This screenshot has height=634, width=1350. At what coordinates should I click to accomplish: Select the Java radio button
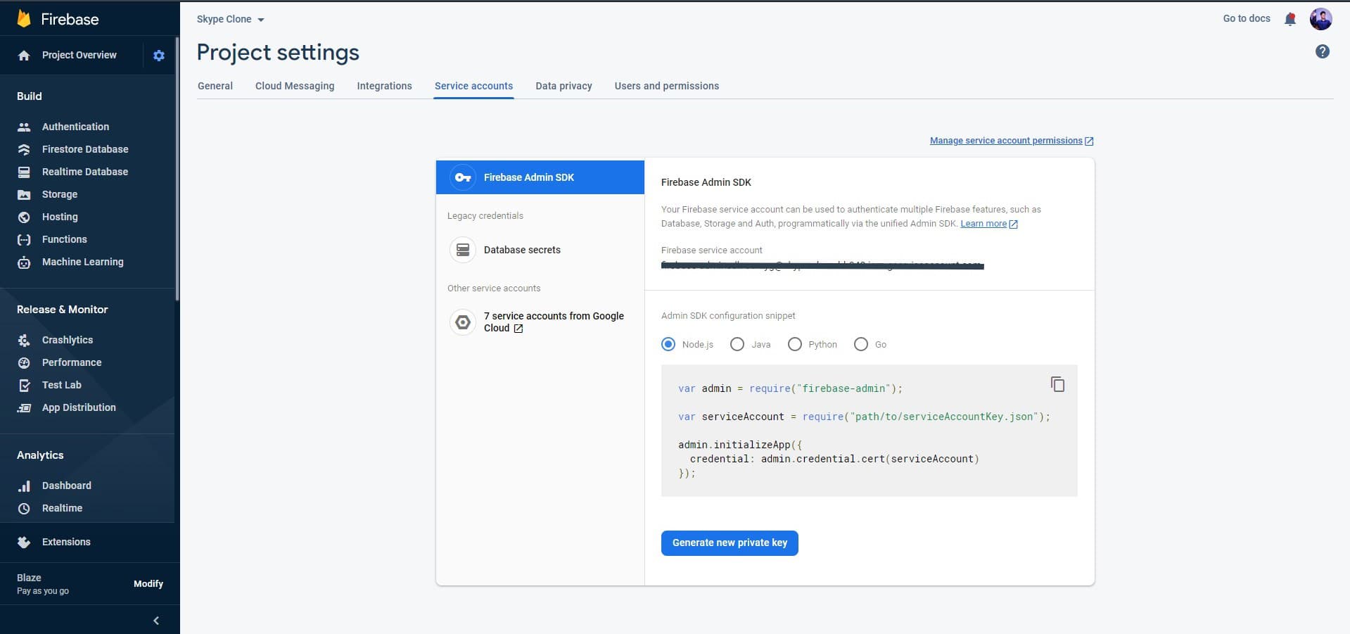coord(737,344)
